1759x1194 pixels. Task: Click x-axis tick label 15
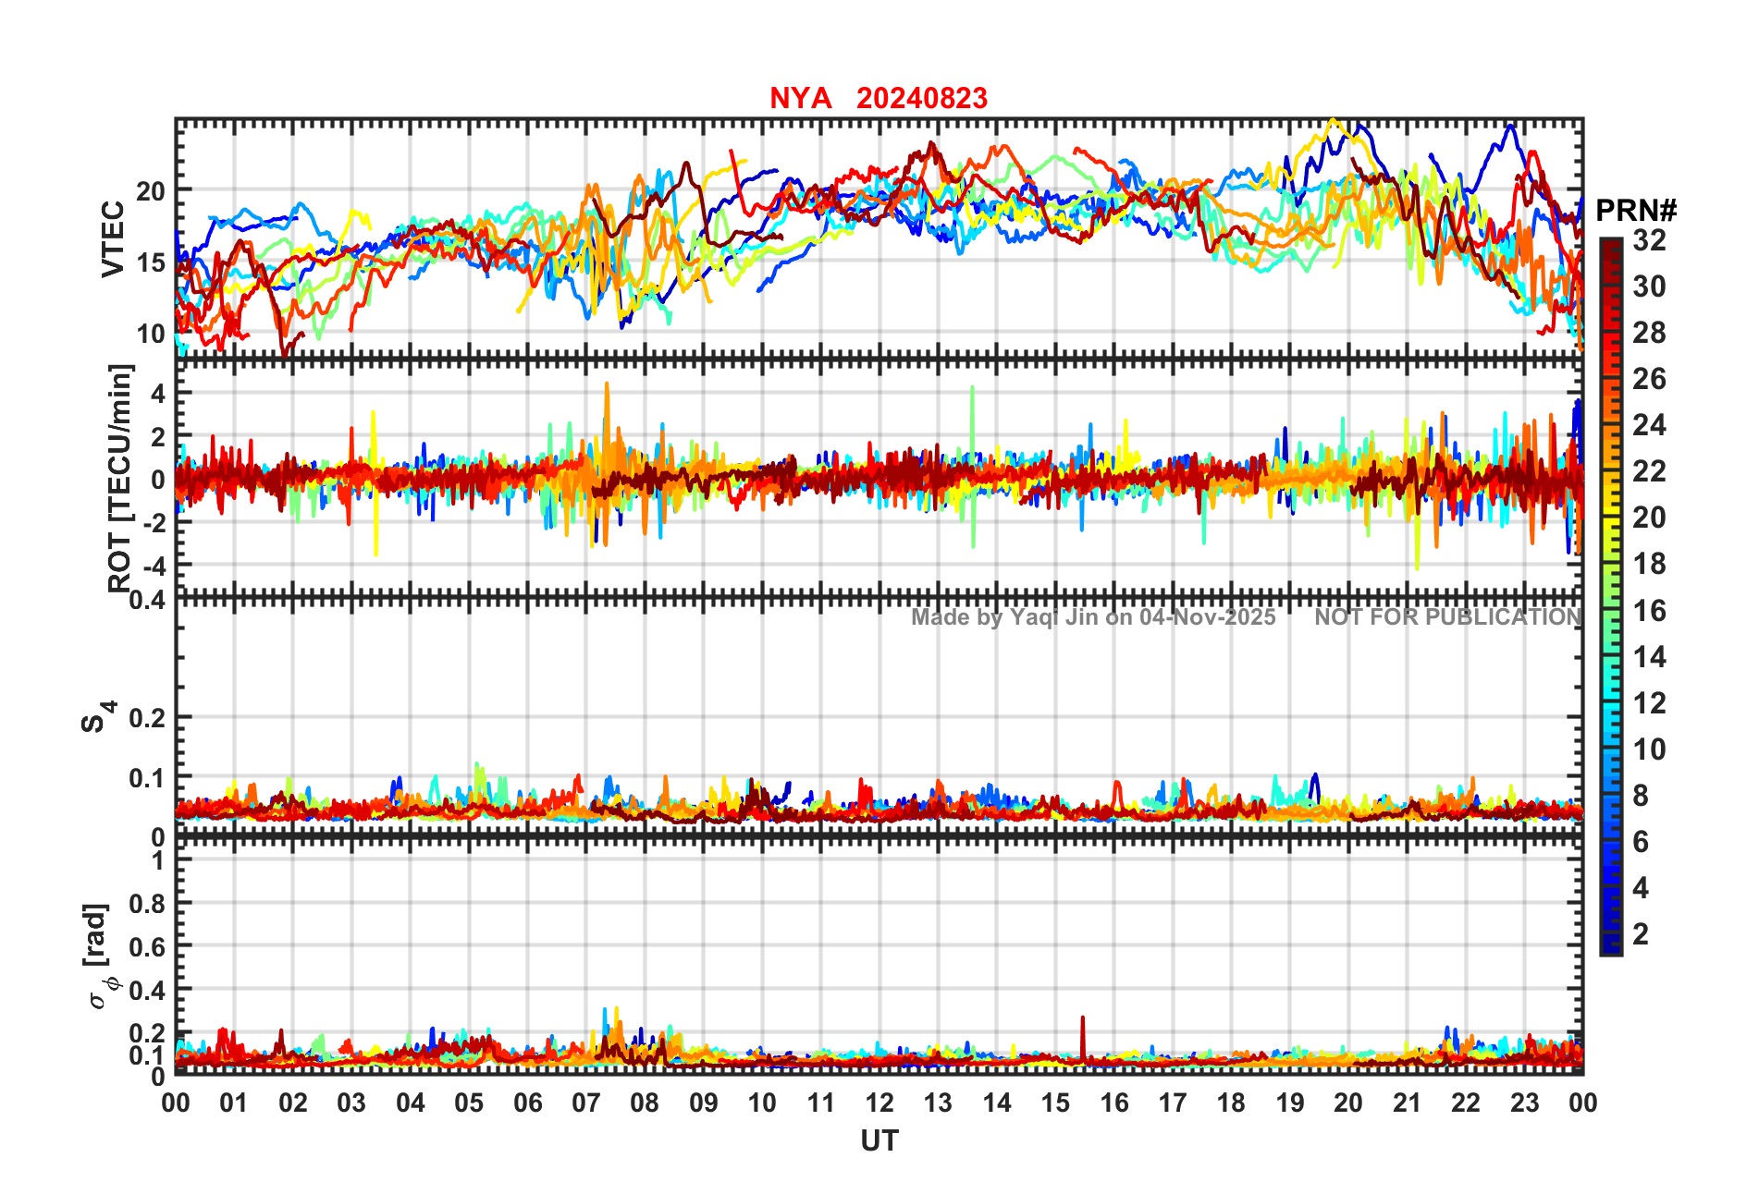[1055, 1103]
